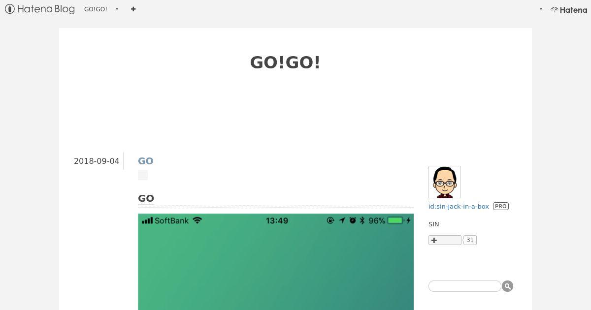The width and height of the screenshot is (591, 310).
Task: Click the GO!GO! blog title heading
Action: click(x=285, y=62)
